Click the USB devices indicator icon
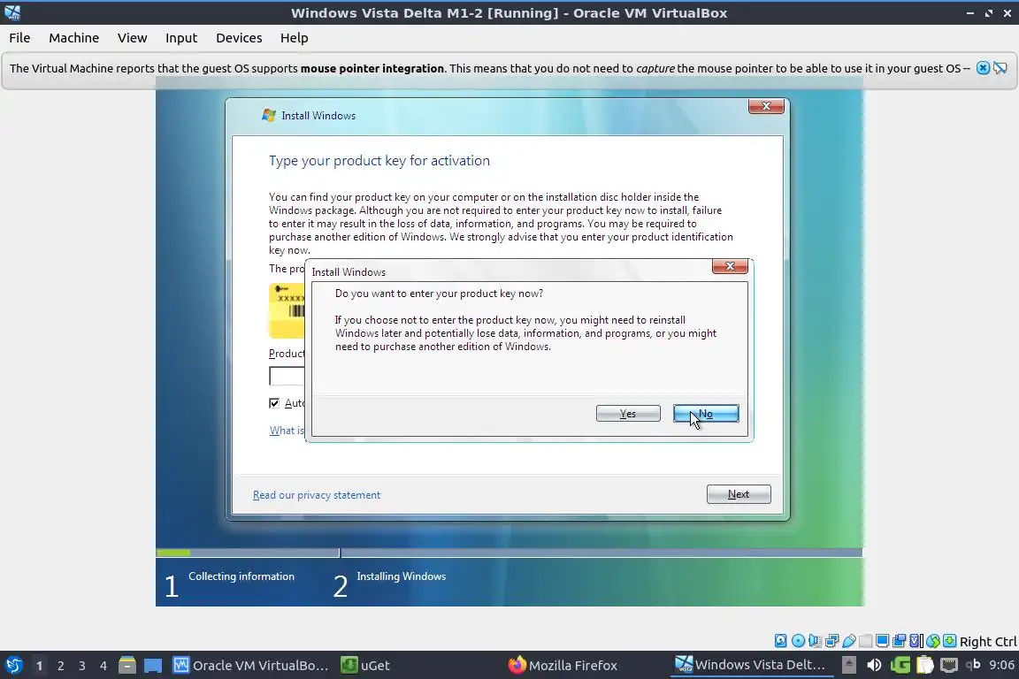 (849, 641)
